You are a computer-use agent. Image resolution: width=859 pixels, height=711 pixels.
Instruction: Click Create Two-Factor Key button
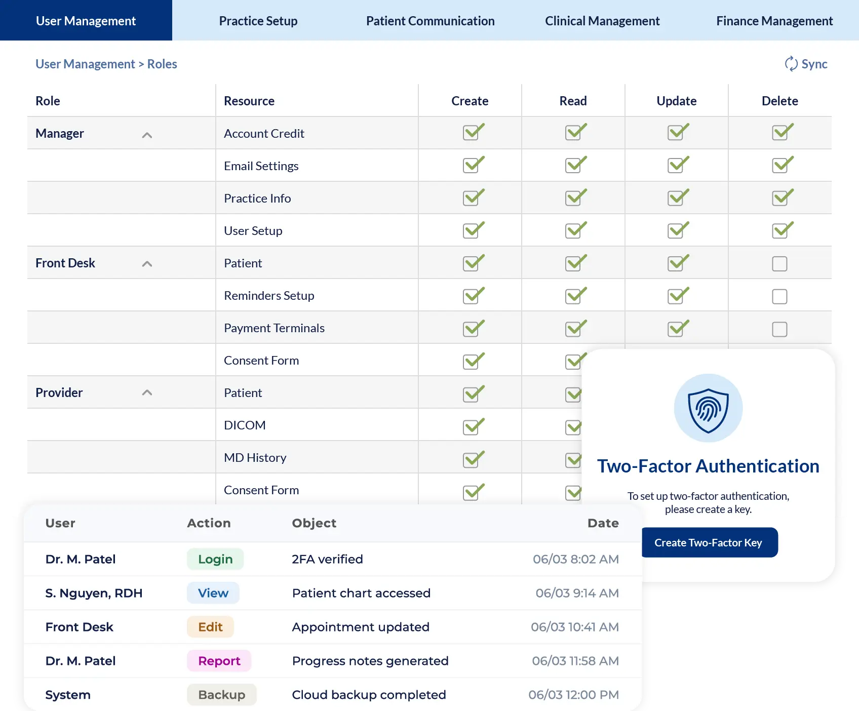pyautogui.click(x=710, y=542)
